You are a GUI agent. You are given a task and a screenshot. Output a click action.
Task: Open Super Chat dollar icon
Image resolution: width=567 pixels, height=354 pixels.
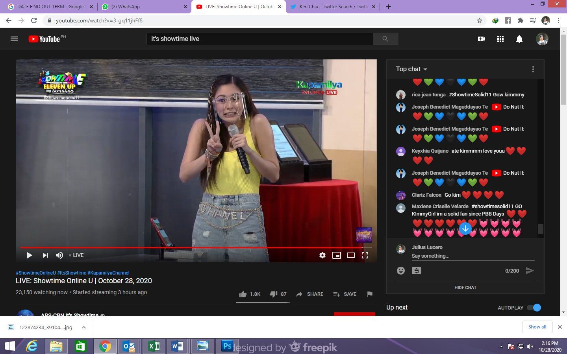coord(417,271)
